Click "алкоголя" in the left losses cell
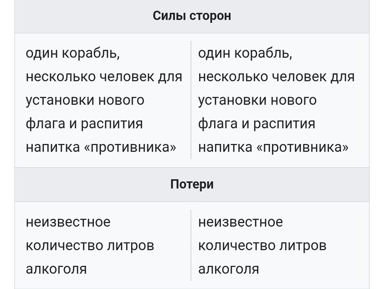This screenshot has width=384, height=289. point(57,269)
